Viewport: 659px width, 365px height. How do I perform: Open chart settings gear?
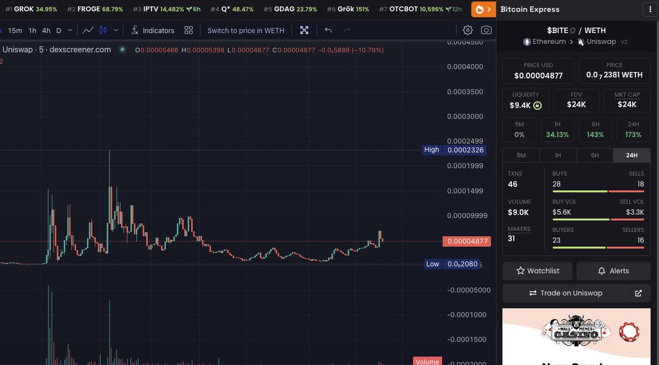[x=467, y=30]
